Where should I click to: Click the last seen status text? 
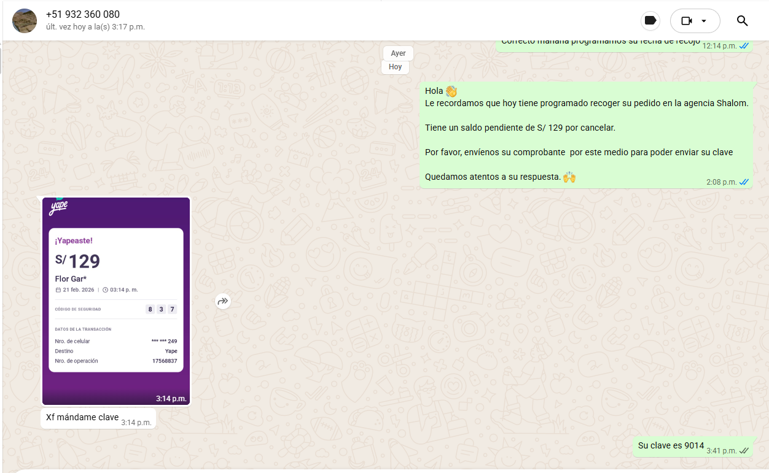(95, 27)
